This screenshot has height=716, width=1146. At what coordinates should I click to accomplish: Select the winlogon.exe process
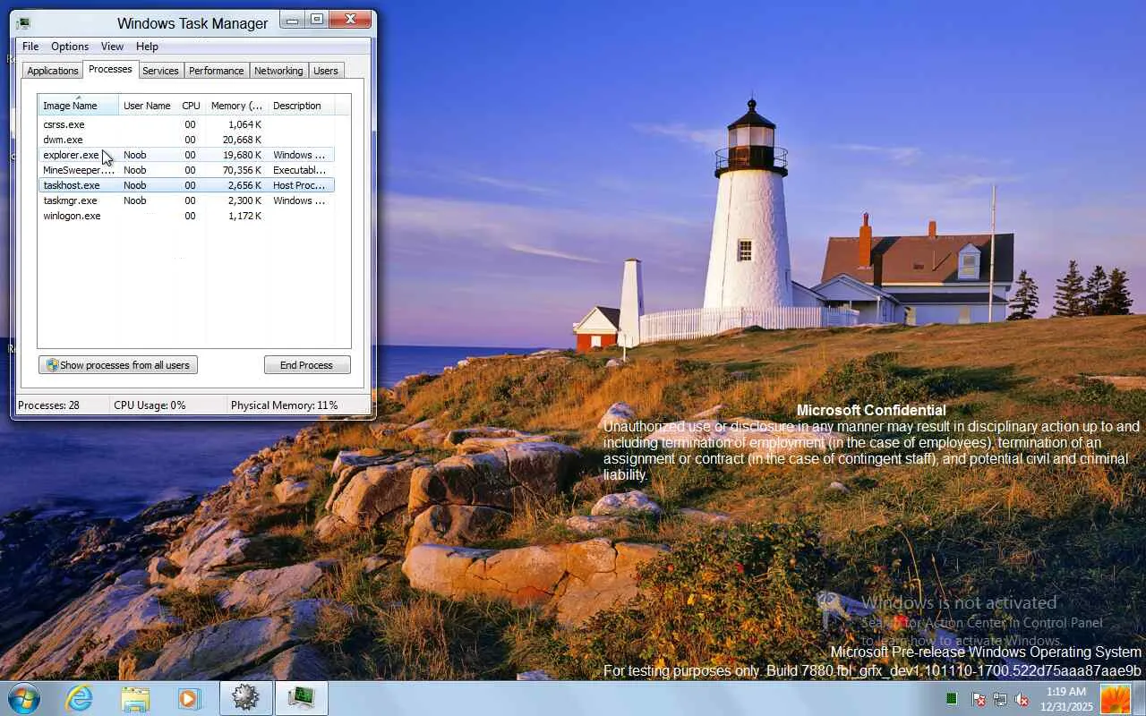[186, 216]
